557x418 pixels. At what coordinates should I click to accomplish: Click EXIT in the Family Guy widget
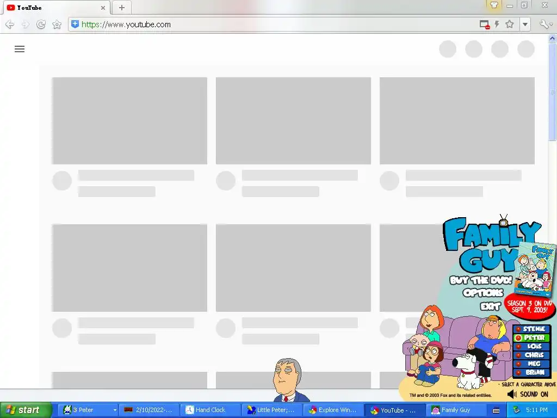(x=491, y=306)
